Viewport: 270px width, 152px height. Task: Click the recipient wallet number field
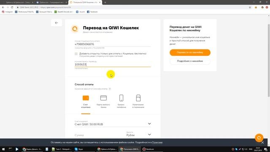pyautogui.click(x=113, y=44)
